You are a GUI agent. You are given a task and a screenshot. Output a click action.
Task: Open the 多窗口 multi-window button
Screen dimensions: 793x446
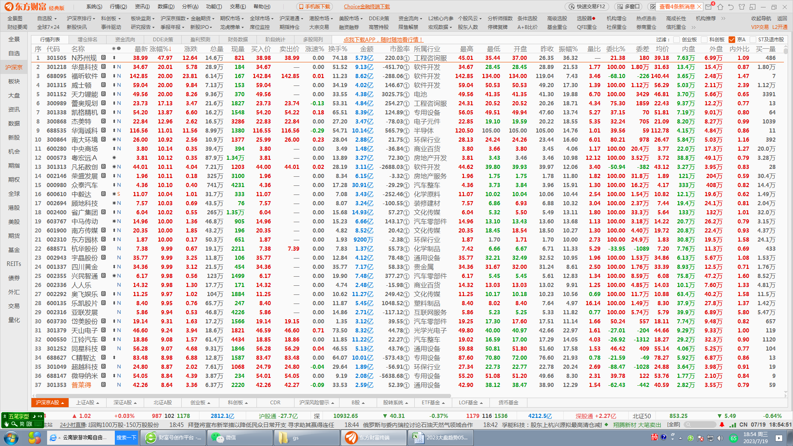tap(628, 7)
